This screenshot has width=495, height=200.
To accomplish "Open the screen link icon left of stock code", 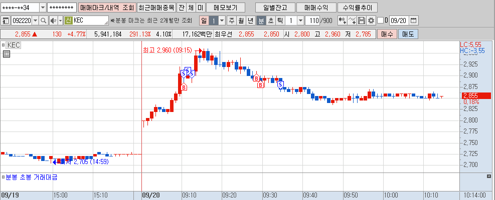I will 6,21.
